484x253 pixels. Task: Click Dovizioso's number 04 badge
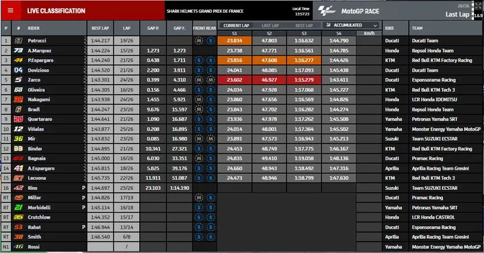(19, 70)
